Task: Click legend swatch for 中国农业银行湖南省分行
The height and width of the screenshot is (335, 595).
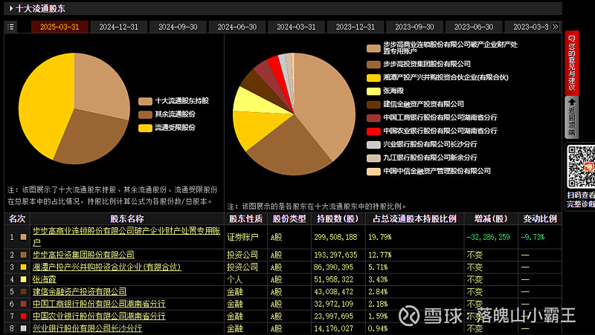Action: click(373, 131)
